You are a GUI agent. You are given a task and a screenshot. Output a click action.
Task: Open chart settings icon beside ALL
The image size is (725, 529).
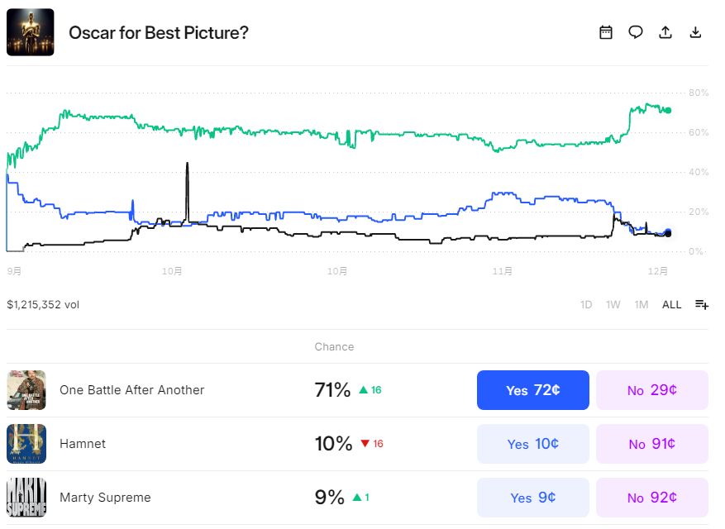[x=702, y=304]
